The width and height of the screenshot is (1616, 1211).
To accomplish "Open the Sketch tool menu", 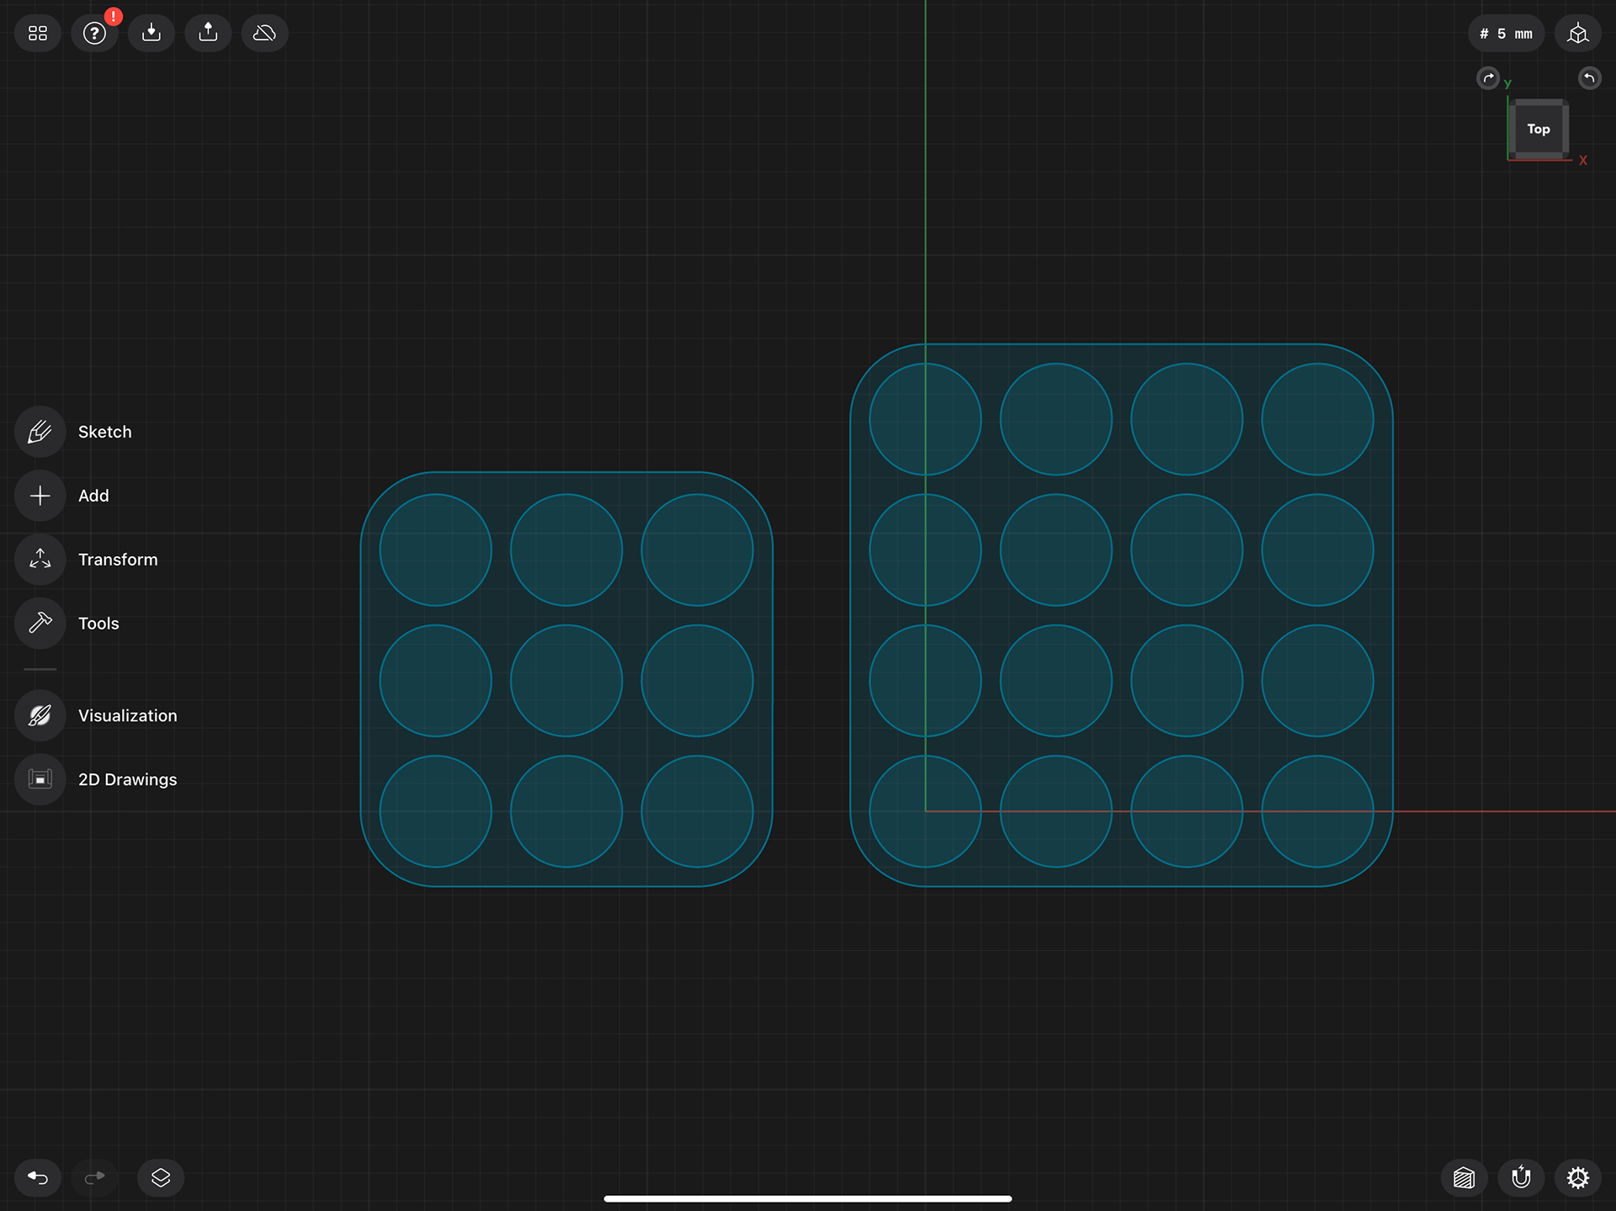I will pyautogui.click(x=40, y=432).
